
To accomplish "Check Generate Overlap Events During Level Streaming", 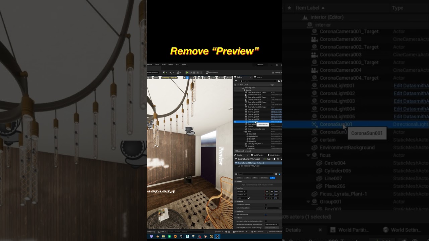I will click(266, 221).
